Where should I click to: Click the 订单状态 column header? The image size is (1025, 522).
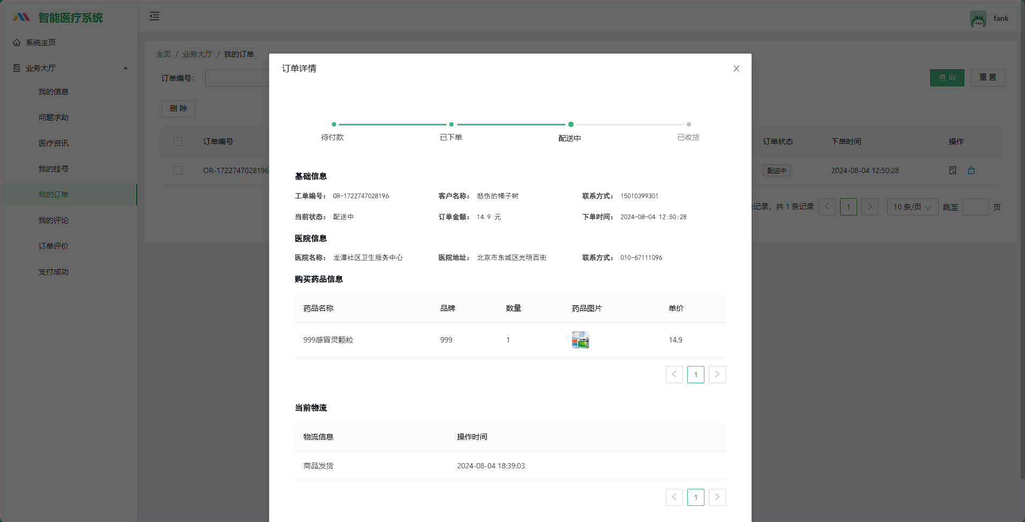(x=778, y=141)
